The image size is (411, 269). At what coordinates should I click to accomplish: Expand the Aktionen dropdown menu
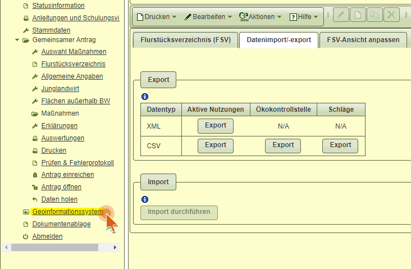coord(260,17)
